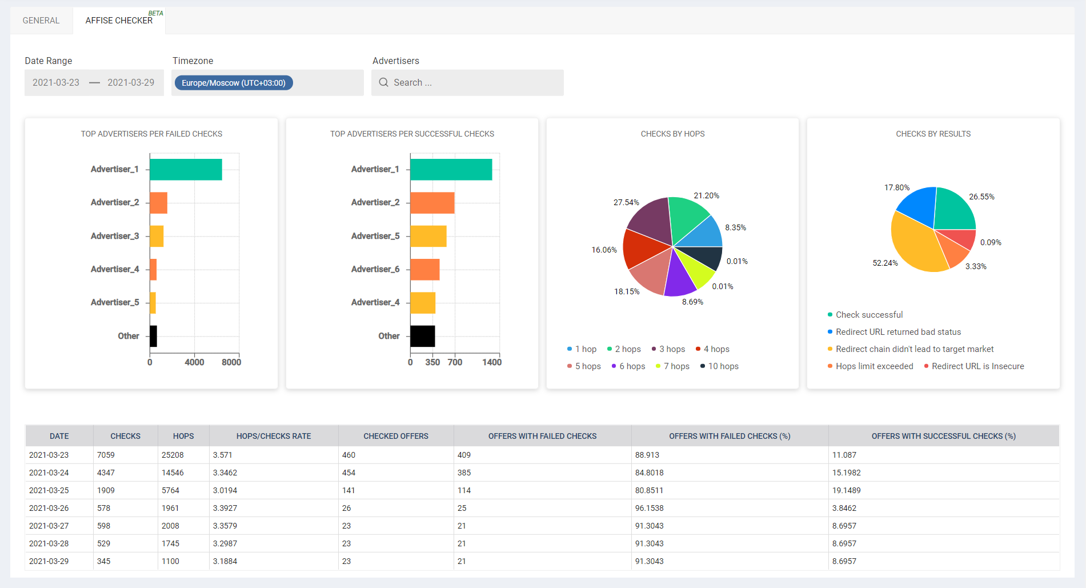Open the start date 2021-03-23 picker
Viewport: 1086px width, 588px height.
click(56, 83)
